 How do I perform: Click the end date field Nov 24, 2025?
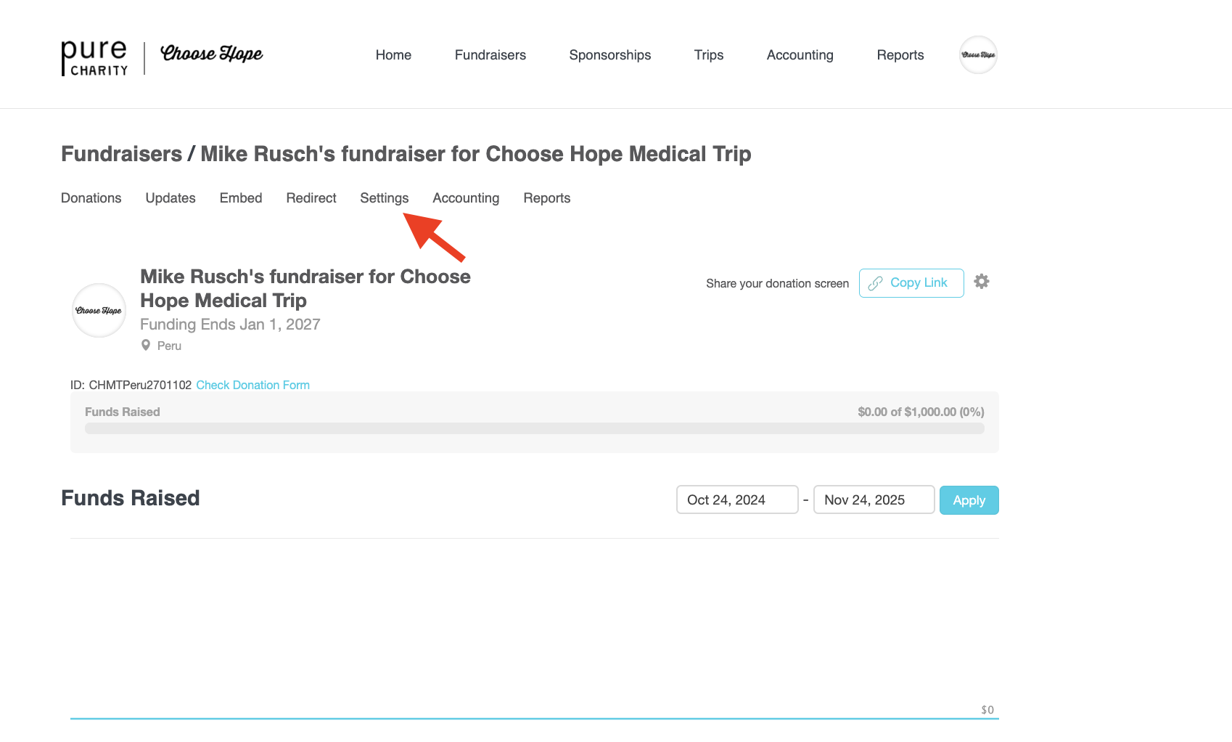pyautogui.click(x=874, y=500)
